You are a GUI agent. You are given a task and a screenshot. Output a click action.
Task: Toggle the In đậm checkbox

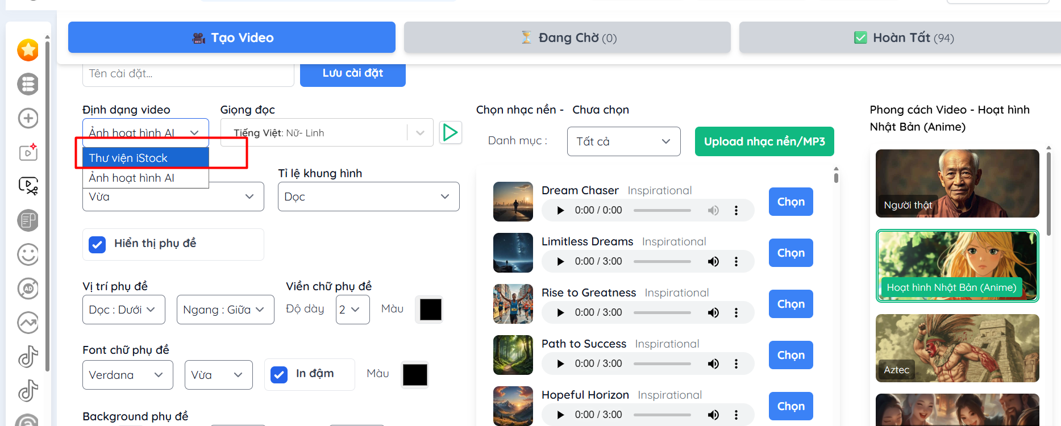pyautogui.click(x=279, y=374)
